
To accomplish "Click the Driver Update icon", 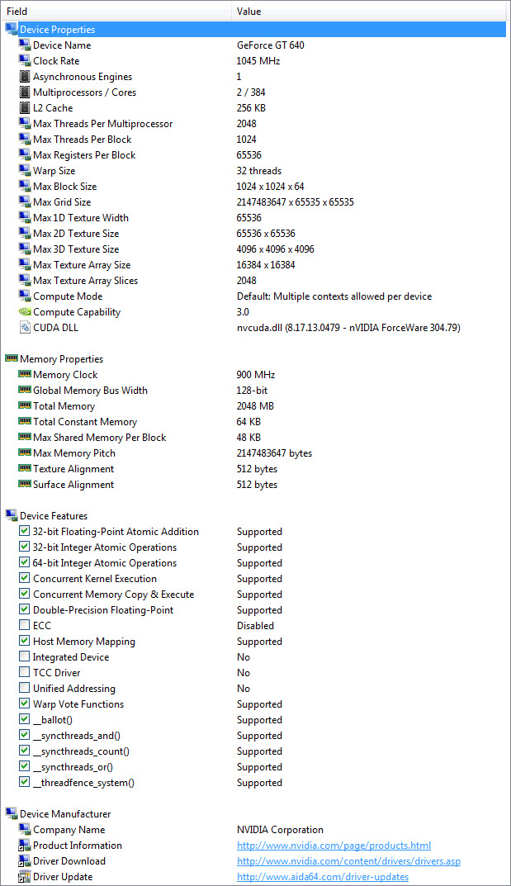I will click(x=24, y=877).
